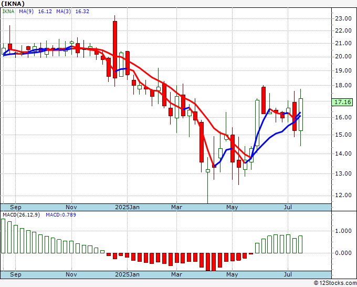The image size is (357, 287).
Task: Click the 21.00 price axis label
Action: tap(343, 43)
